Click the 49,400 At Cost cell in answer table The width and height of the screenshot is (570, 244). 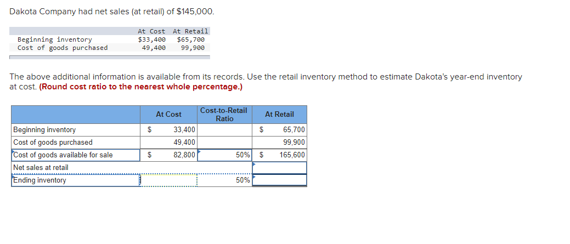point(168,142)
